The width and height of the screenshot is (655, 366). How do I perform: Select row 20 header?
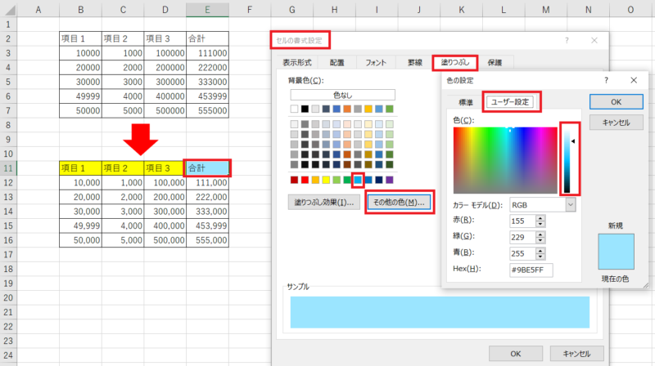[8, 298]
